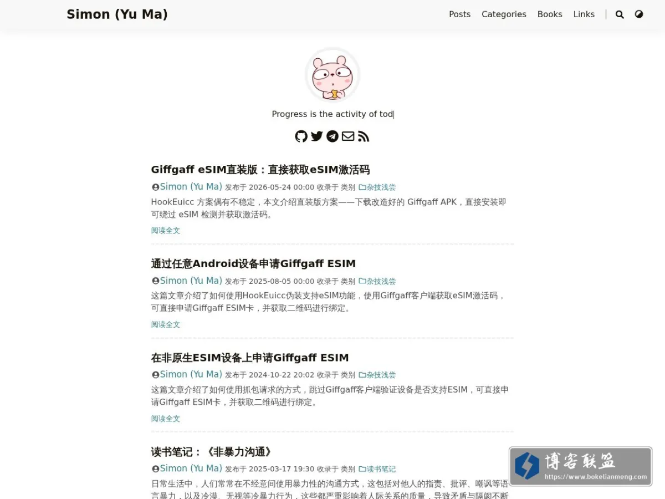Click the Simon (Yu Ma) site title
This screenshot has width=665, height=499.
(x=117, y=14)
